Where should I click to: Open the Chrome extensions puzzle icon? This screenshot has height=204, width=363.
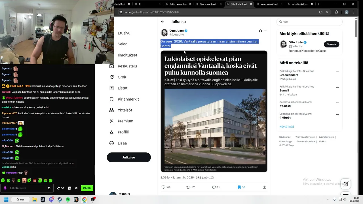coord(337,12)
